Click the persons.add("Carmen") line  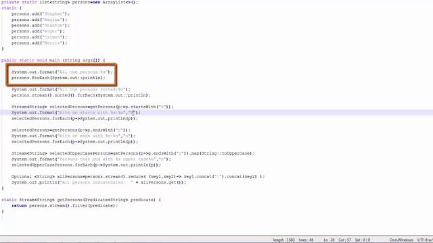pos(39,37)
